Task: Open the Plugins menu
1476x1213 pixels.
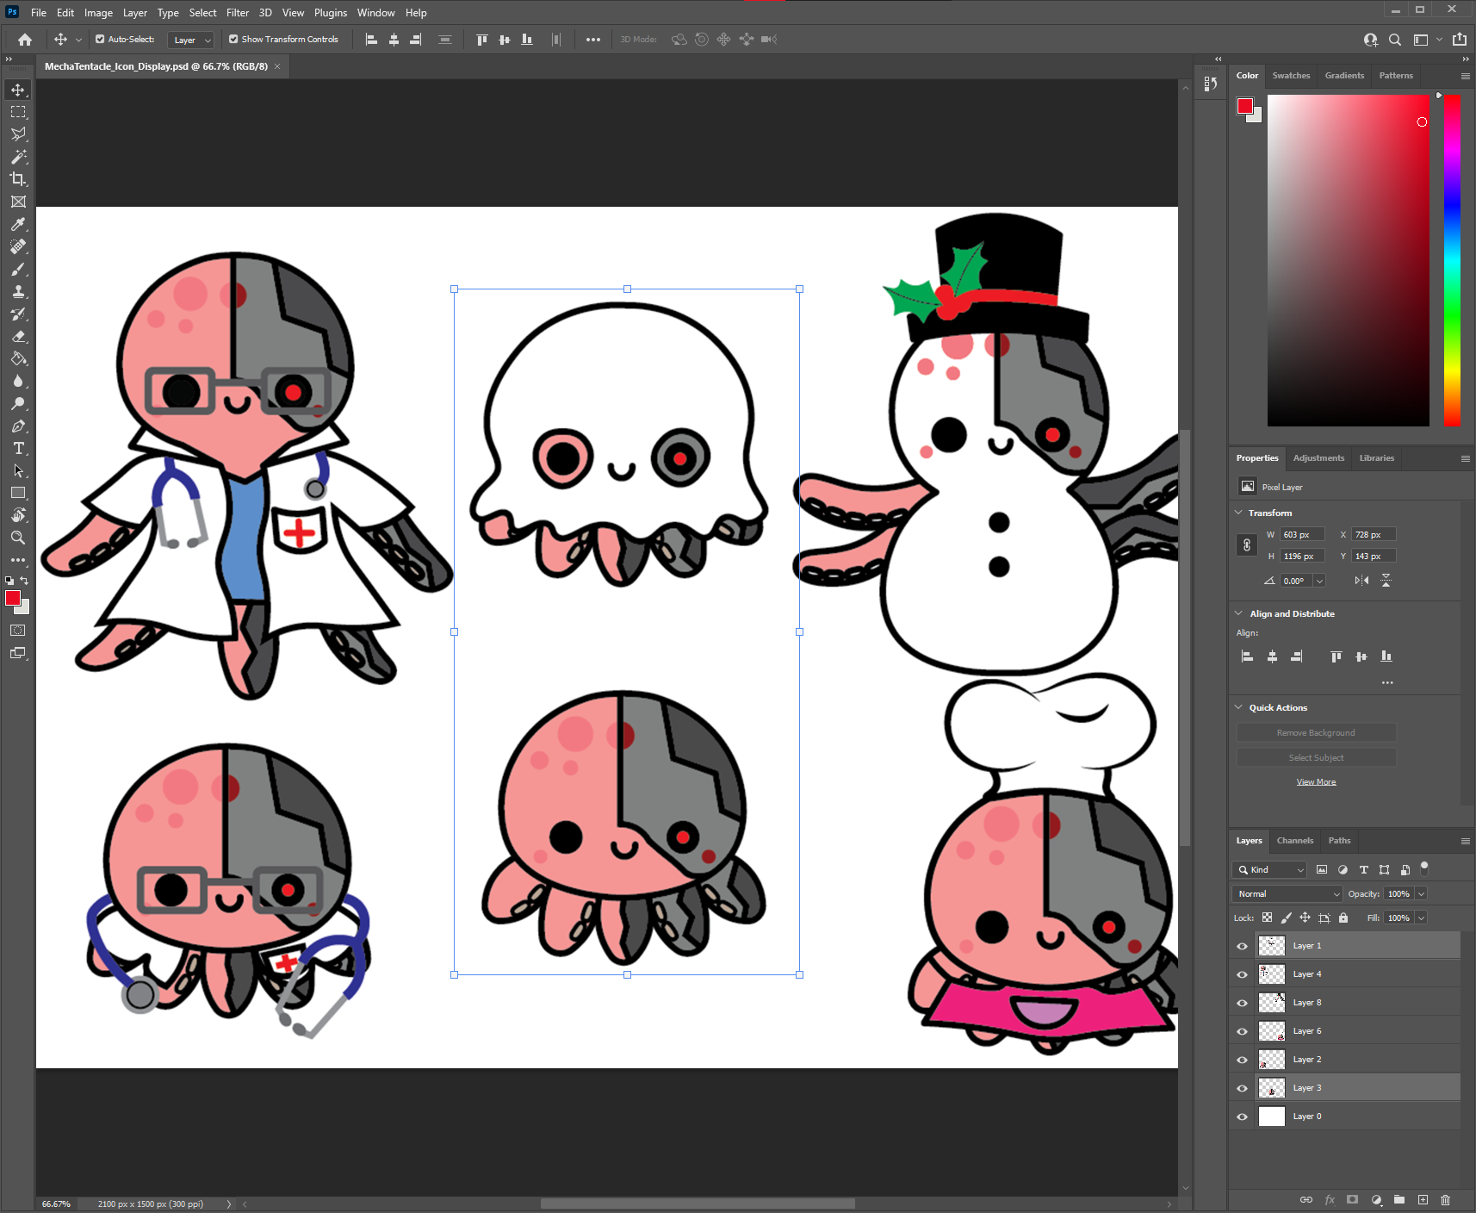Action: (331, 13)
